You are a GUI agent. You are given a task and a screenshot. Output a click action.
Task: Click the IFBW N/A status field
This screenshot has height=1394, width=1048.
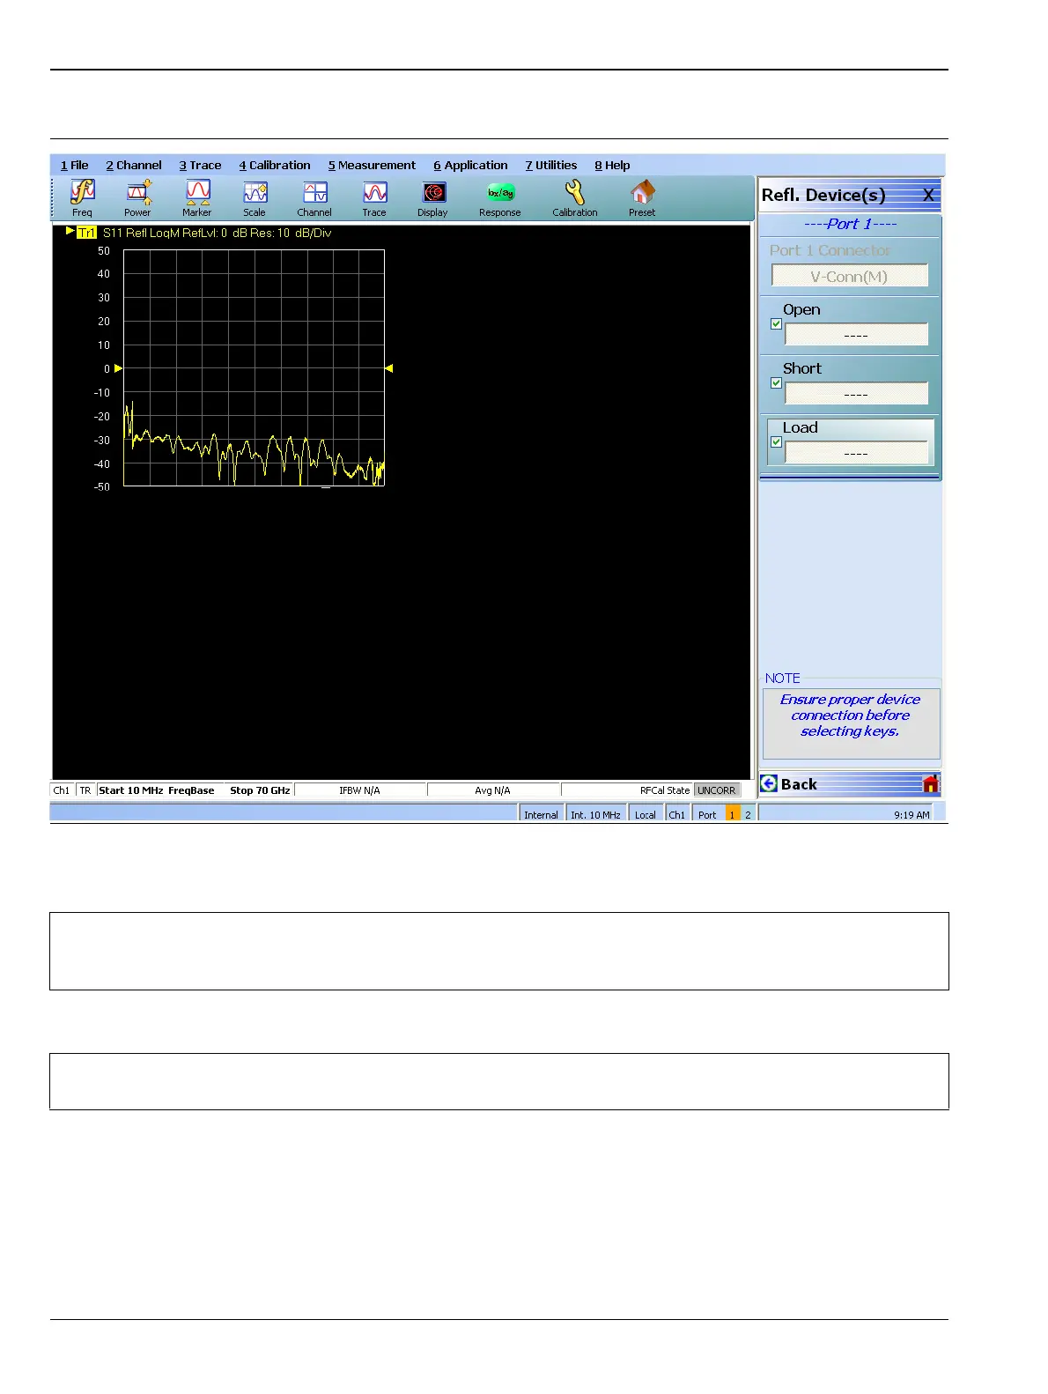tap(360, 790)
